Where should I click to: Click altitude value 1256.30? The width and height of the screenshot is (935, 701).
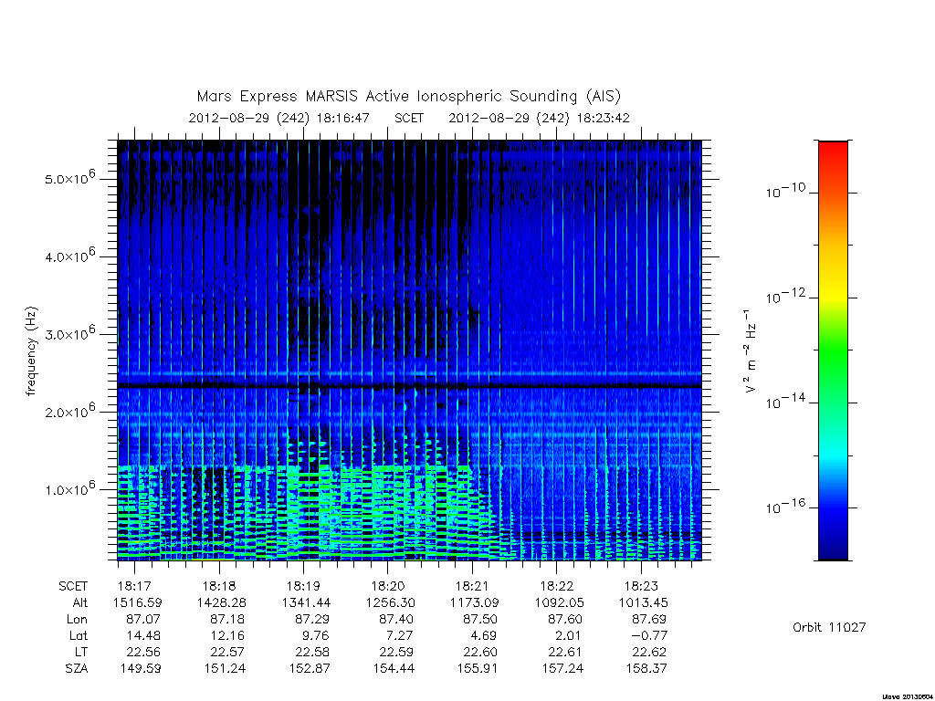(x=391, y=602)
